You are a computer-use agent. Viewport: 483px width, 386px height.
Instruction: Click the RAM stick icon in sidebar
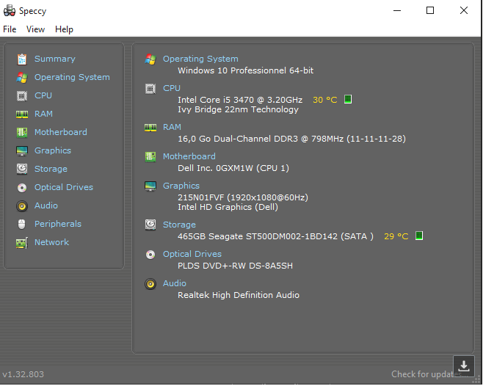[21, 114]
